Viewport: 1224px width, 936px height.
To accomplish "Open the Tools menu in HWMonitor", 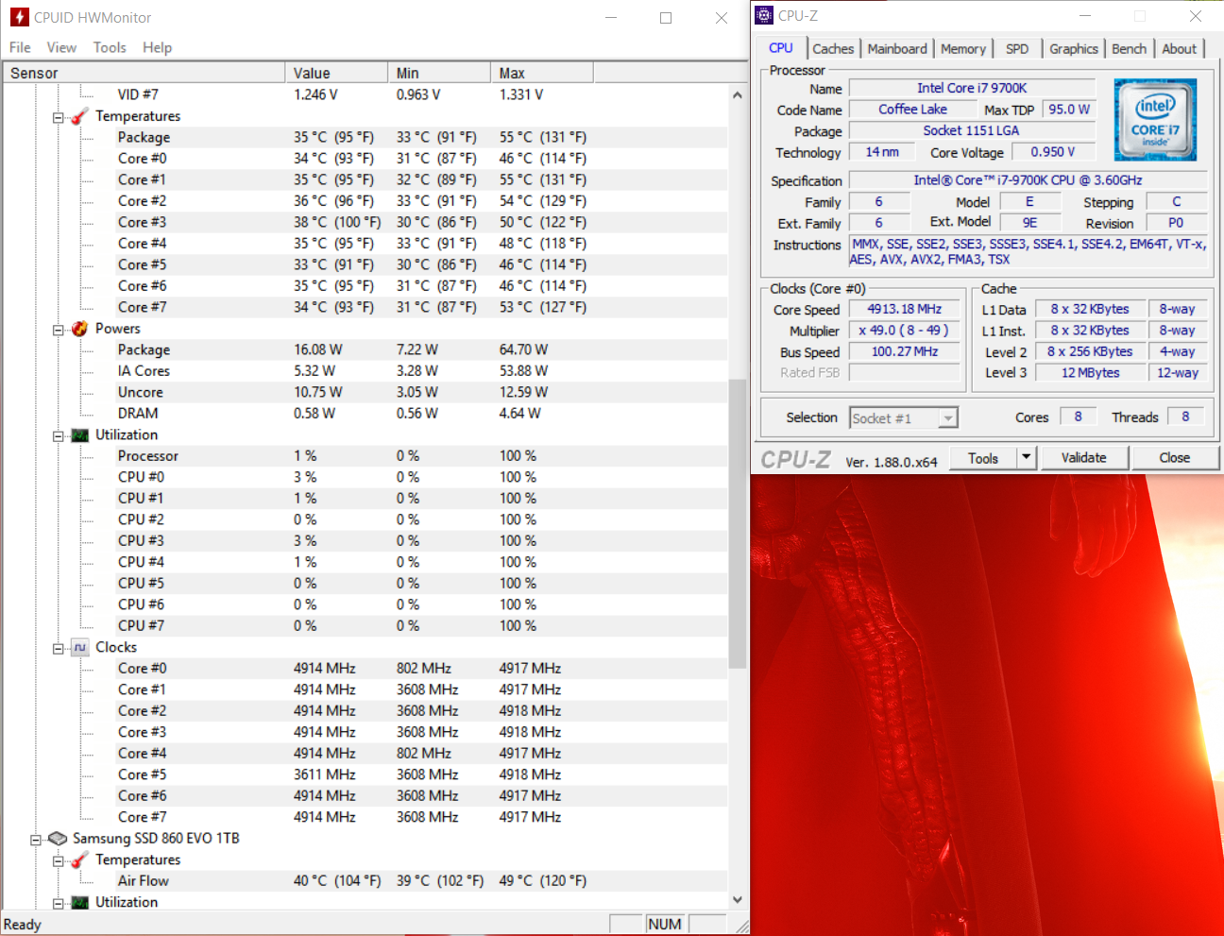I will pos(110,47).
